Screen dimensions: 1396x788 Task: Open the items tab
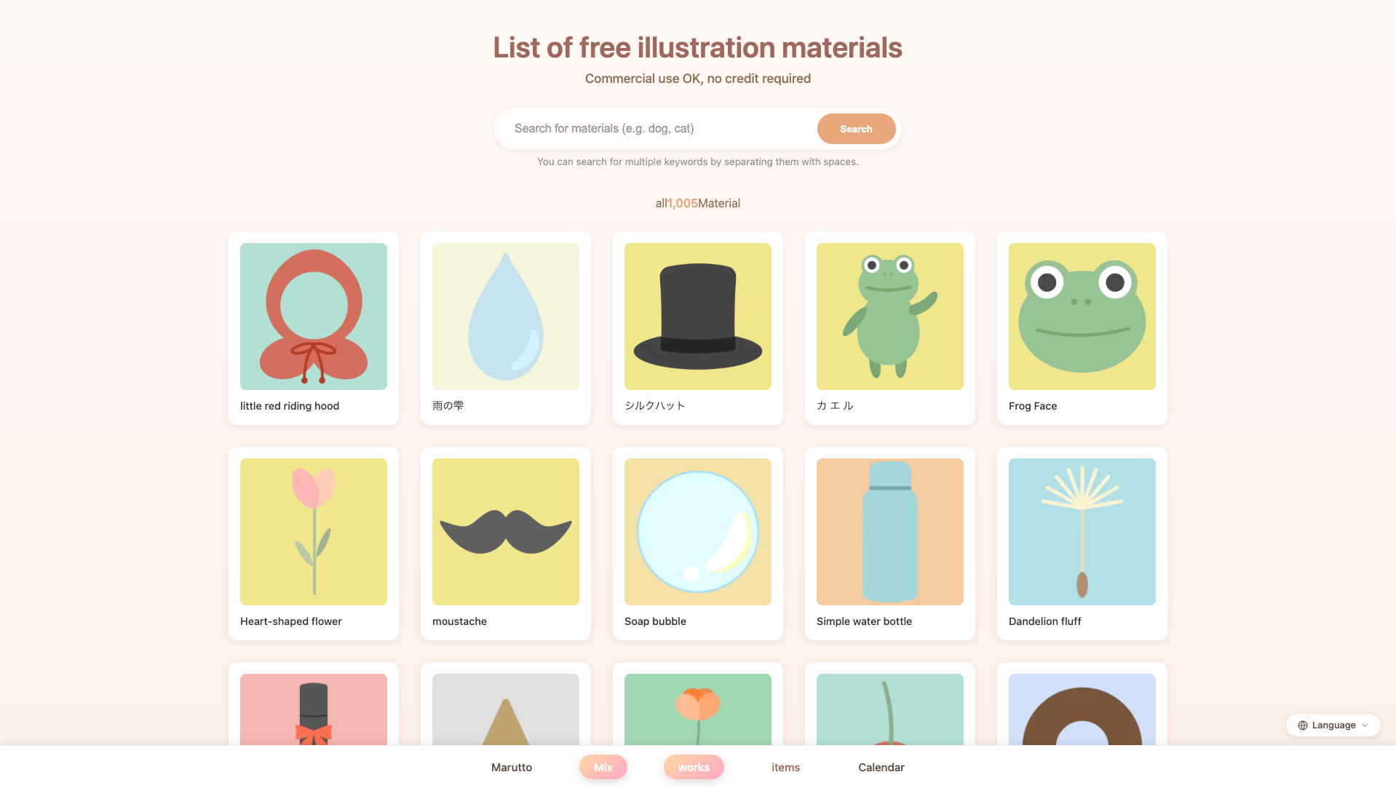(785, 768)
